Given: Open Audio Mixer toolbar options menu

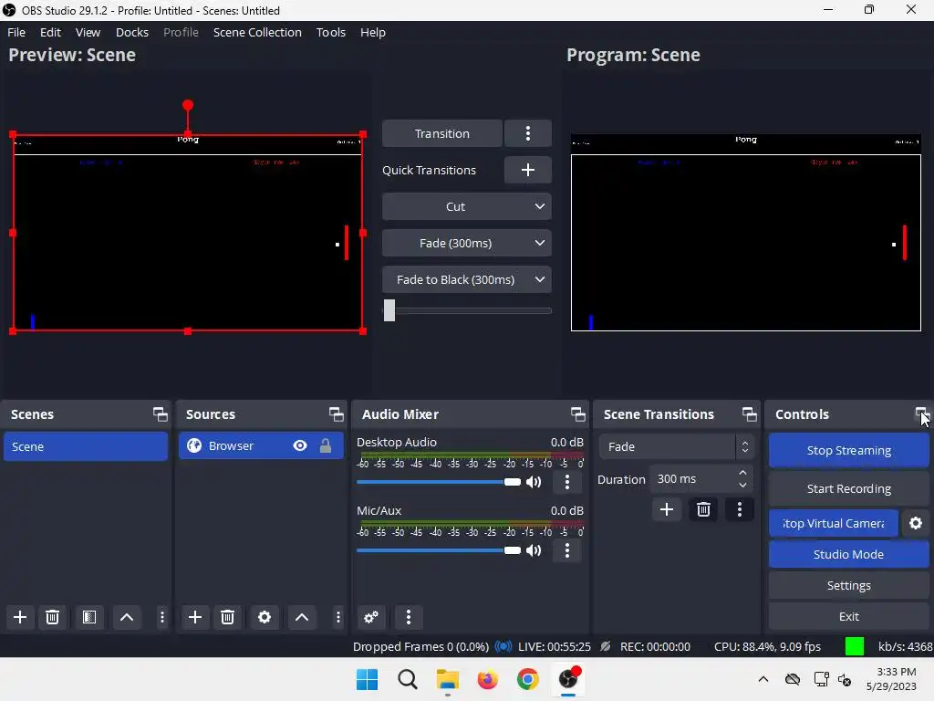Looking at the screenshot, I should click(x=408, y=617).
